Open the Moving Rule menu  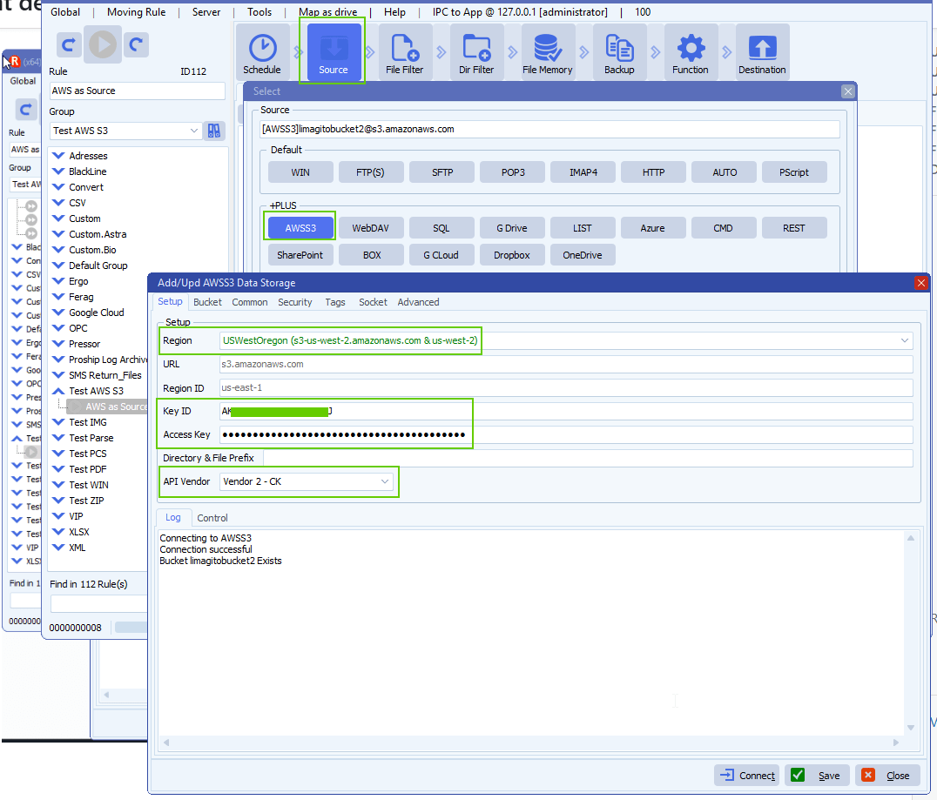136,12
